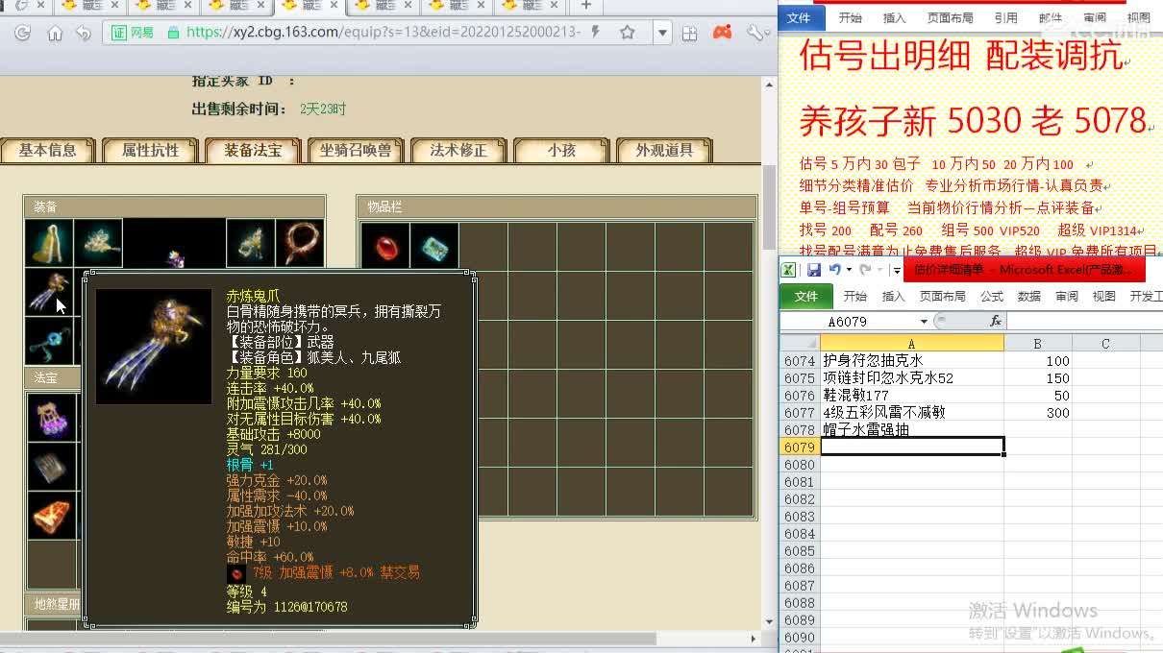
Task: Open the Excel 数据 ribbon tab
Action: (1029, 297)
